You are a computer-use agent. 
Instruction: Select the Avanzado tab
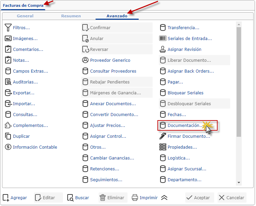coord(117,16)
